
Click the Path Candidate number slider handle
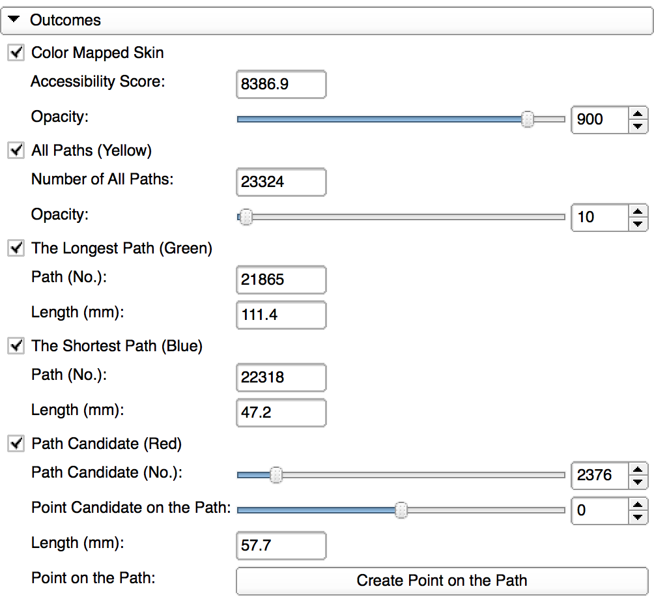click(276, 475)
